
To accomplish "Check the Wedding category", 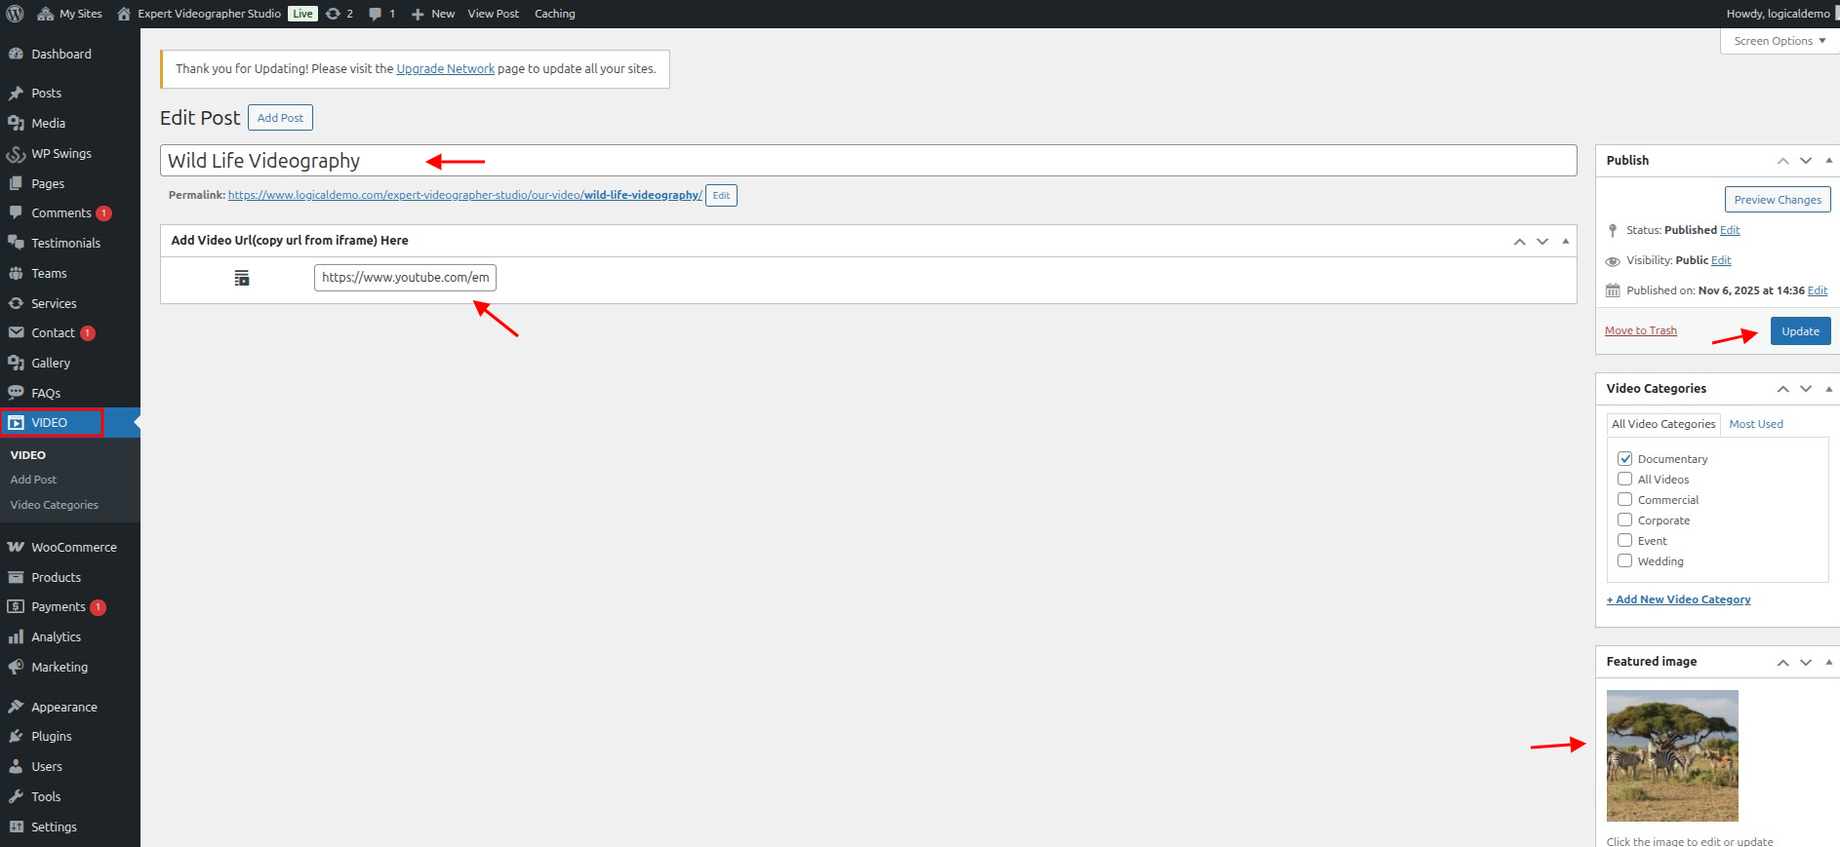I will click(x=1624, y=560).
